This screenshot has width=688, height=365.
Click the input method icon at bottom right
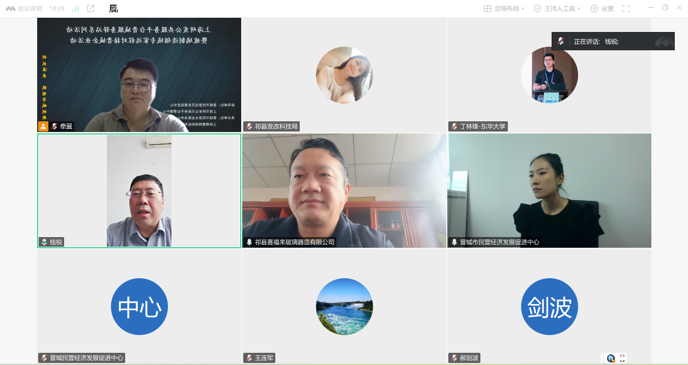pos(611,358)
